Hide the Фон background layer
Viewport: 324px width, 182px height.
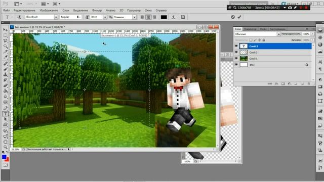click(236, 65)
